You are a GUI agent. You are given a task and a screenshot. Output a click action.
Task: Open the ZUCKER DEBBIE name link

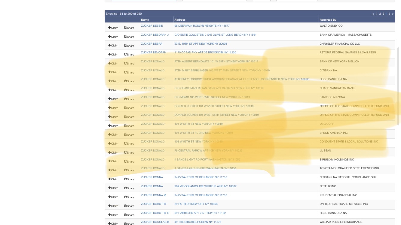point(152,26)
